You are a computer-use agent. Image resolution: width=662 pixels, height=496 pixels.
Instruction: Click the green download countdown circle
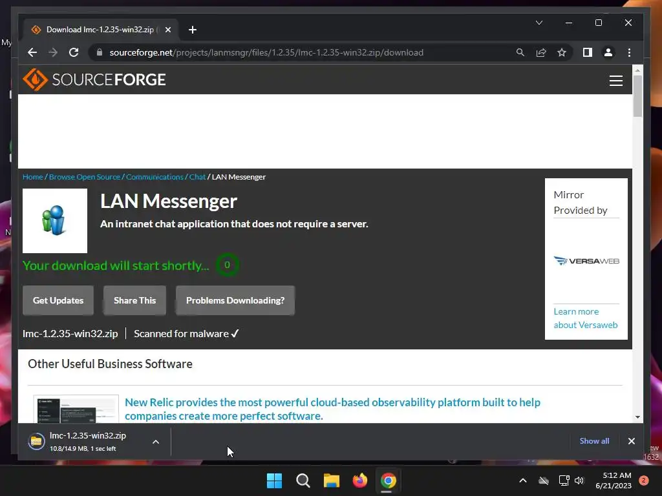pos(227,265)
